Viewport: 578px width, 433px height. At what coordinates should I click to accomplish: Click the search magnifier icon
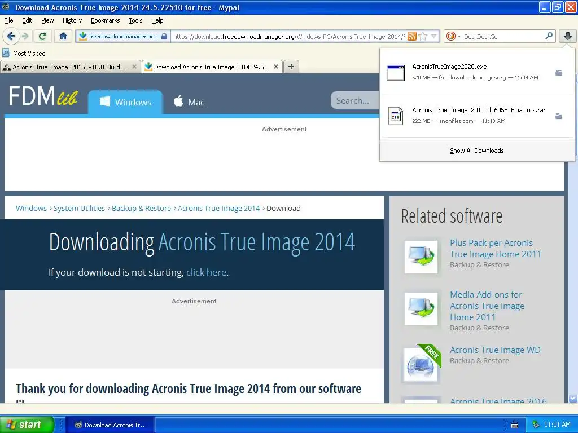(x=549, y=36)
